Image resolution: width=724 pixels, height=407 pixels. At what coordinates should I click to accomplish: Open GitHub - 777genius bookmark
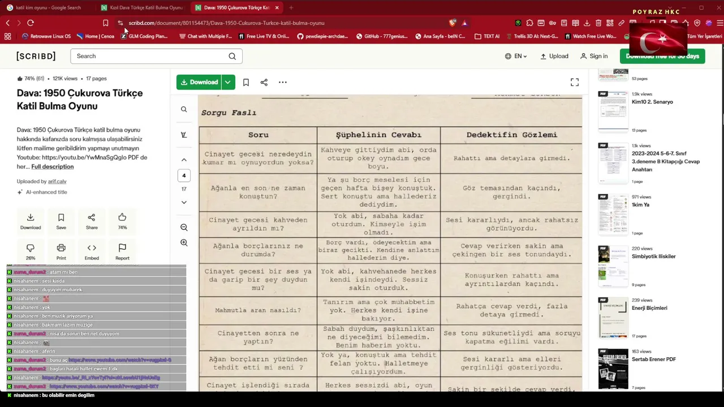pos(382,36)
